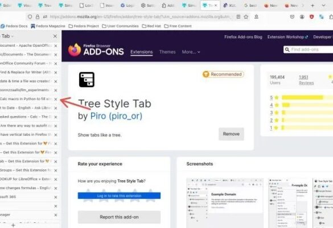333x228 pixels.
Task: Close the 'Calc macro in Python' sidebar tab
Action: [x=56, y=100]
